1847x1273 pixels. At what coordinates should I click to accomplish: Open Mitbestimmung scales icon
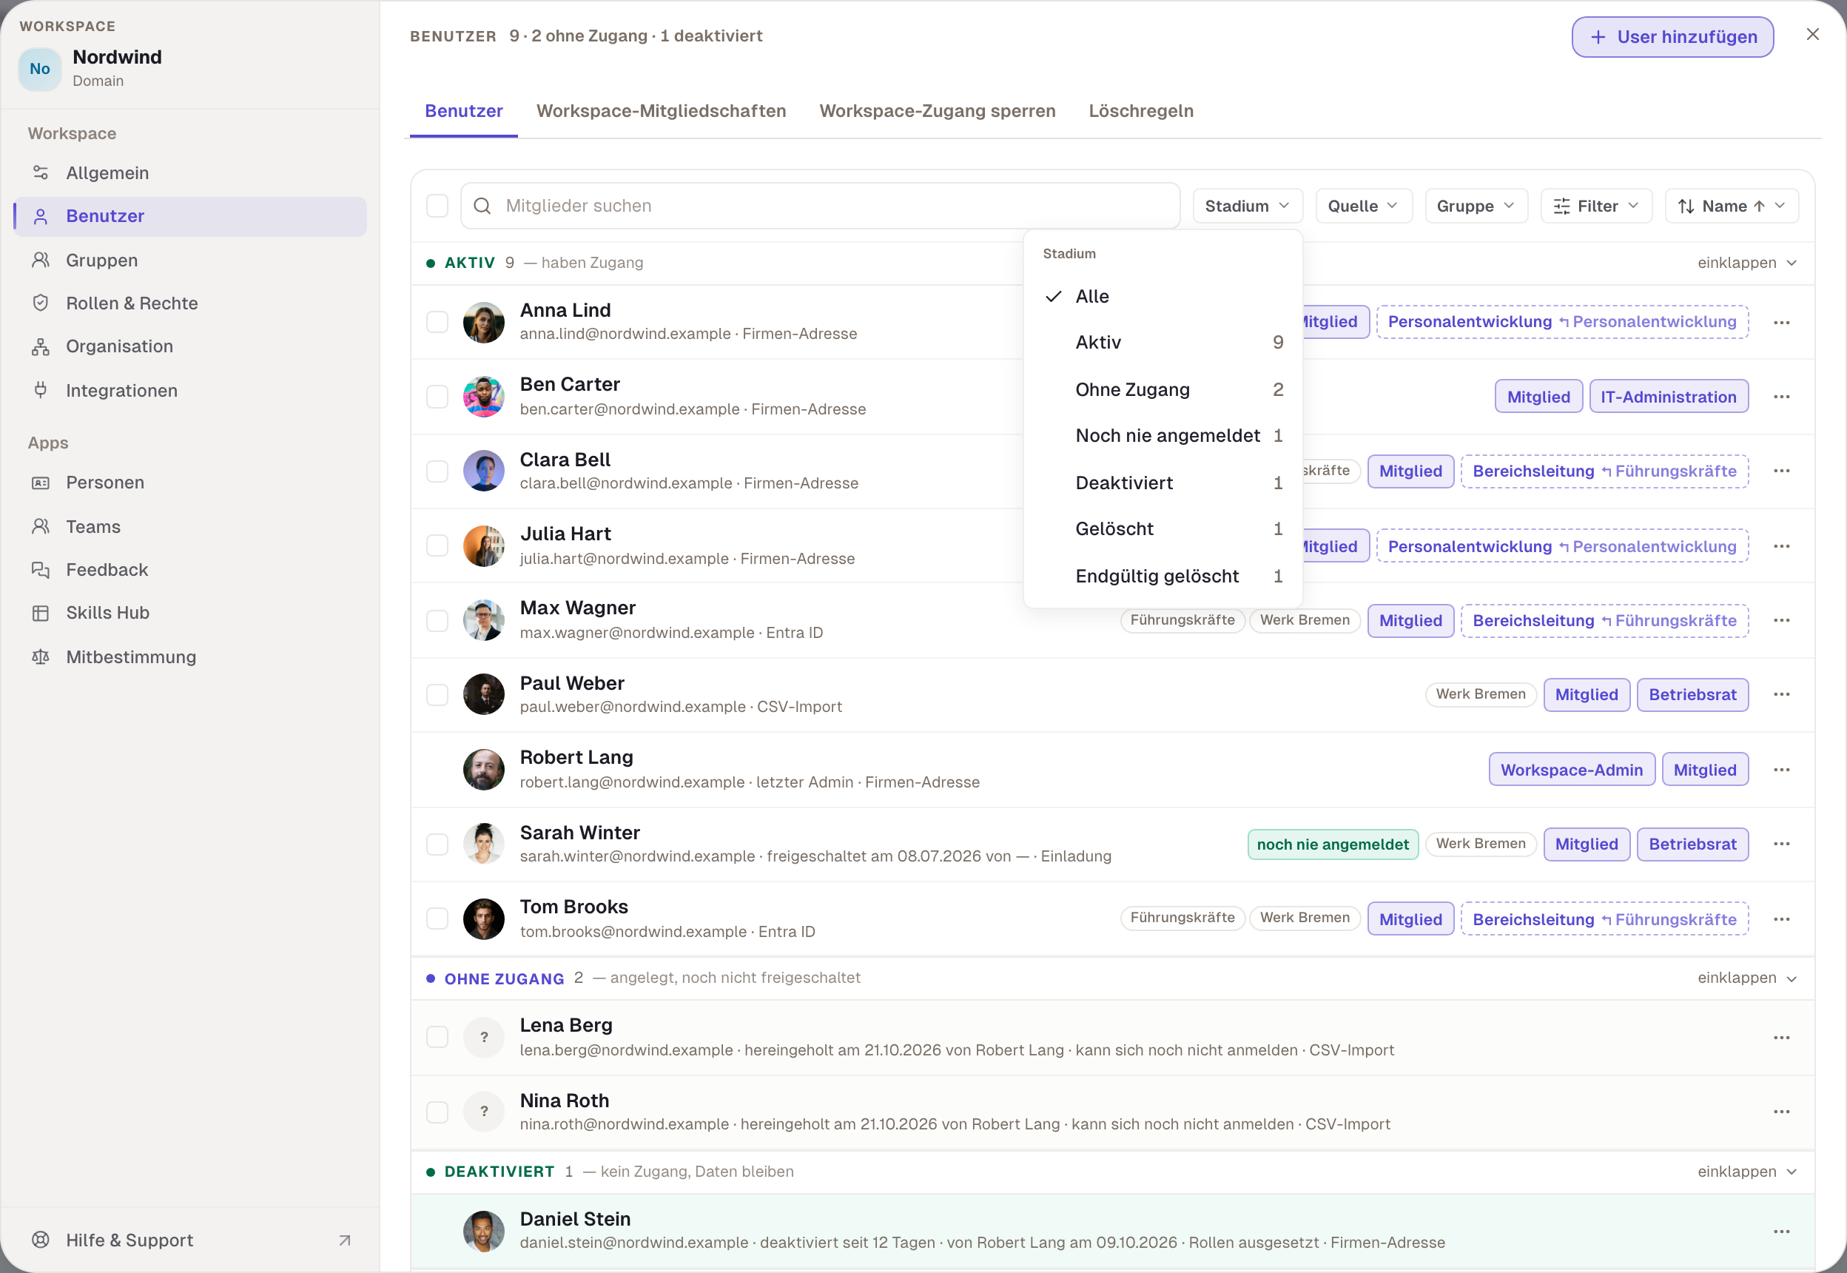coord(41,656)
